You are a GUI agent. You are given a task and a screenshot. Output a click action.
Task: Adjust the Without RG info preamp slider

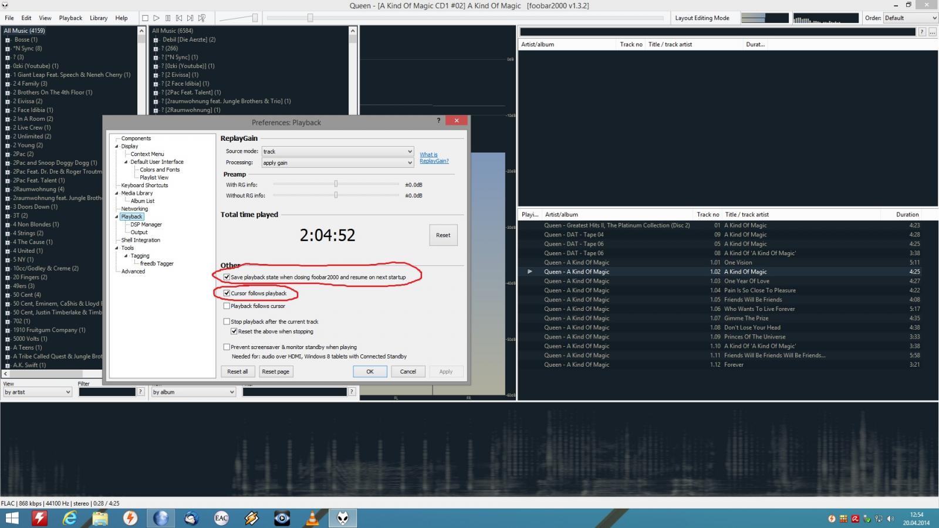[x=336, y=195]
